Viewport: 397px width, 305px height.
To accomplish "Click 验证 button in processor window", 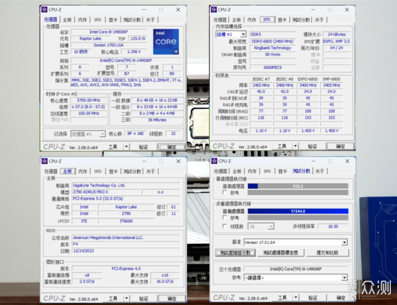I will 143,147.
